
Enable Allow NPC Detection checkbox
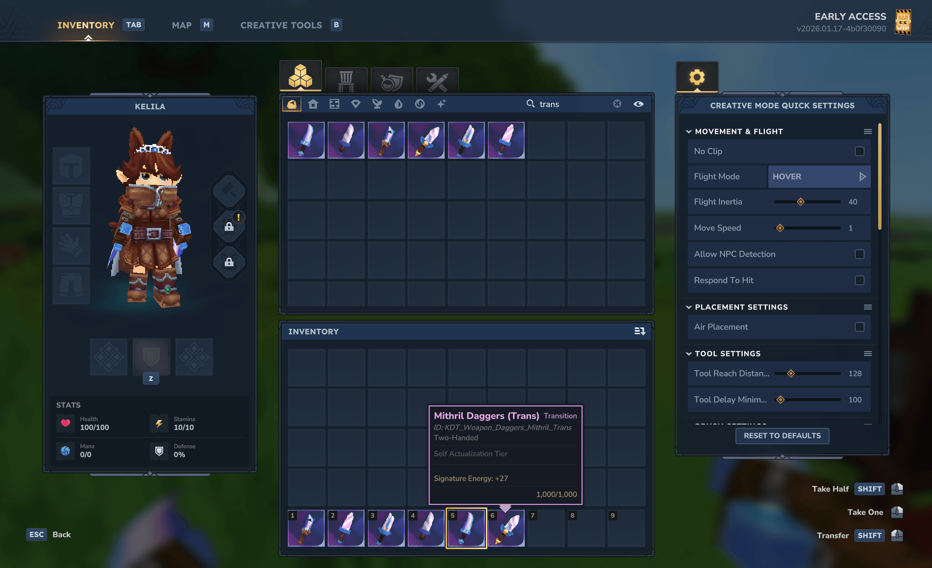click(x=860, y=254)
